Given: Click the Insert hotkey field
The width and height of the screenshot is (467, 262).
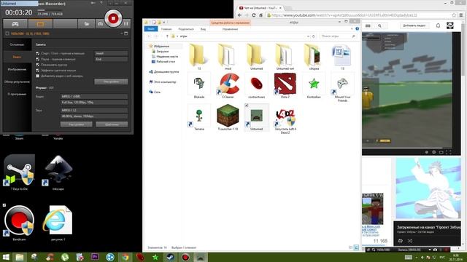Looking at the screenshot, I should (x=111, y=53).
